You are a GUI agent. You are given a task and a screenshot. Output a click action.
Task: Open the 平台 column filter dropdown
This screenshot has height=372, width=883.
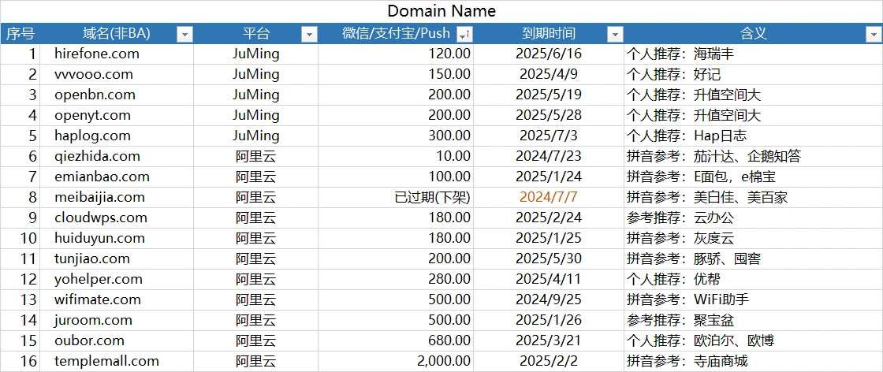tap(309, 34)
